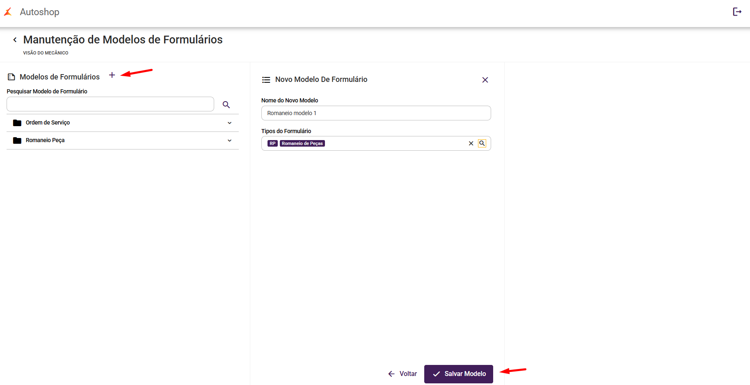Click the logout icon in header
This screenshot has width=750, height=385.
click(x=737, y=12)
